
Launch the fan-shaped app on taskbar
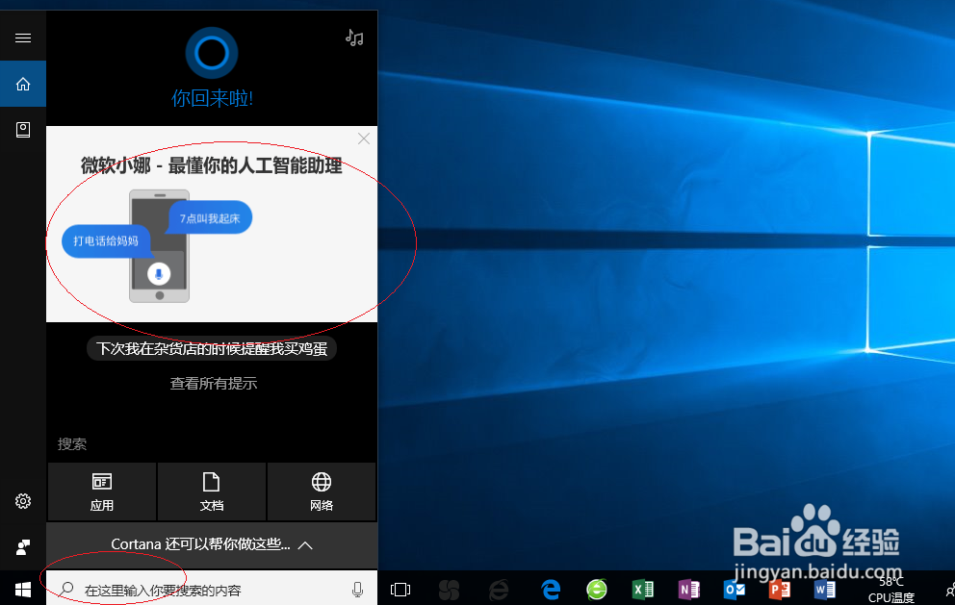pos(449,590)
